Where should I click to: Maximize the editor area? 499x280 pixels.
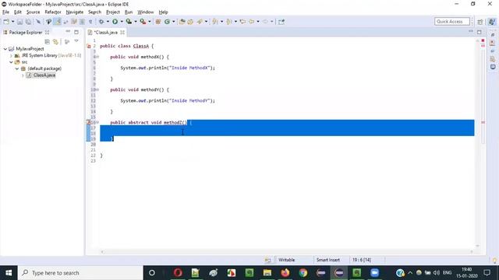point(480,32)
